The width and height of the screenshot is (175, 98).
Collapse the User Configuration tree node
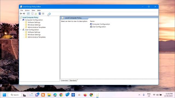[21, 30]
